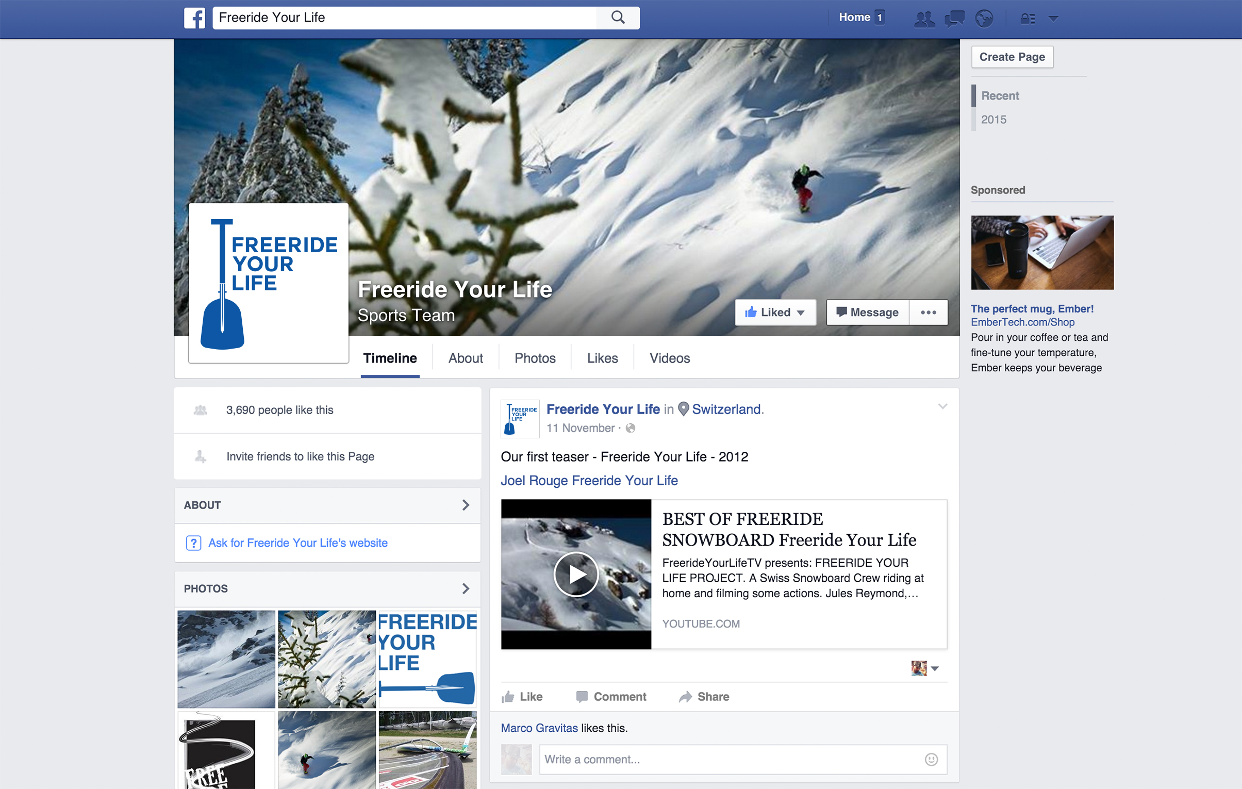Viewport: 1242px width, 789px height.
Task: Open the post options chevron
Action: 942,407
